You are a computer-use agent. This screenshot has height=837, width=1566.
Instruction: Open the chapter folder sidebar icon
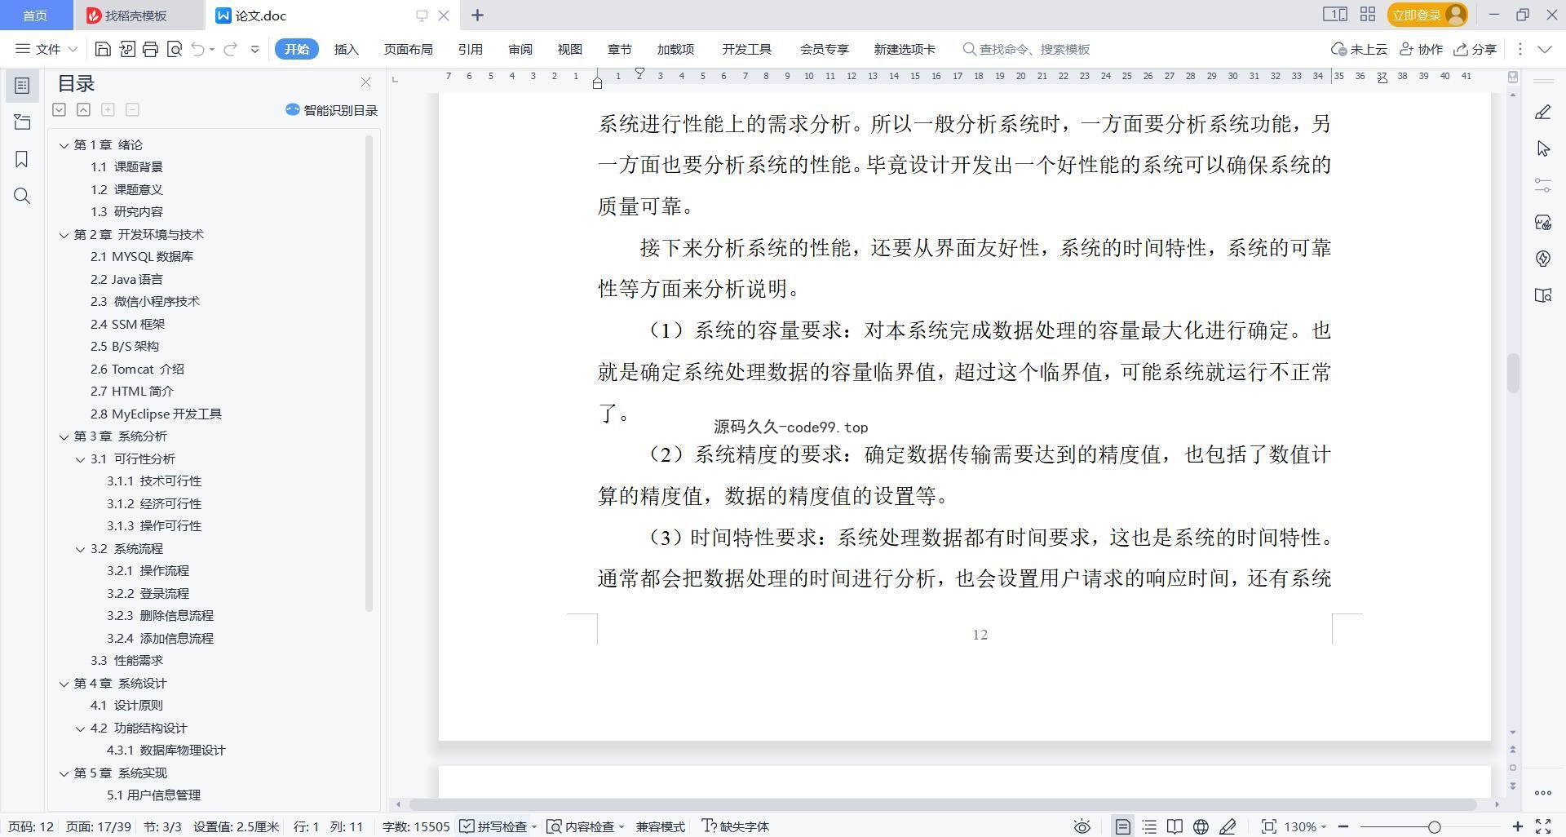(x=22, y=122)
